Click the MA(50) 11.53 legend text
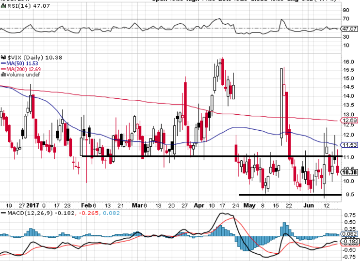The width and height of the screenshot is (362, 261). (22, 63)
